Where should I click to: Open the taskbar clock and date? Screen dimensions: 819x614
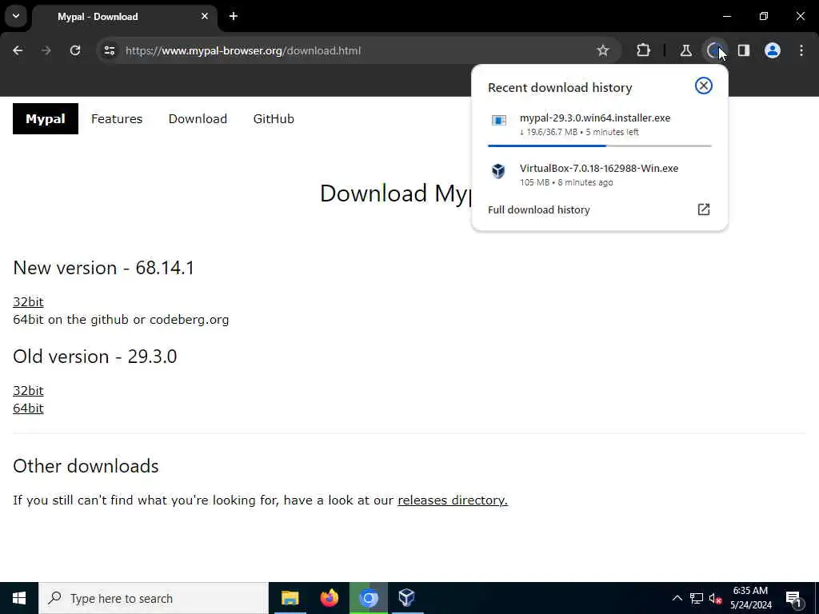click(750, 598)
